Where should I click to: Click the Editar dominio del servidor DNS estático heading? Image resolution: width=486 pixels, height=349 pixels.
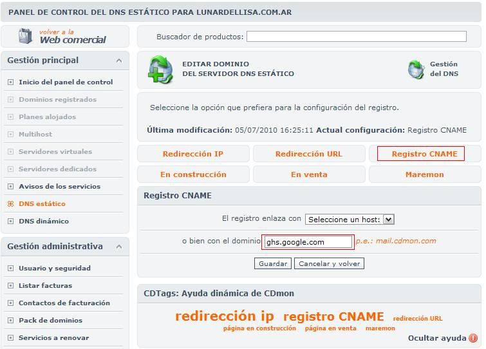(238, 69)
